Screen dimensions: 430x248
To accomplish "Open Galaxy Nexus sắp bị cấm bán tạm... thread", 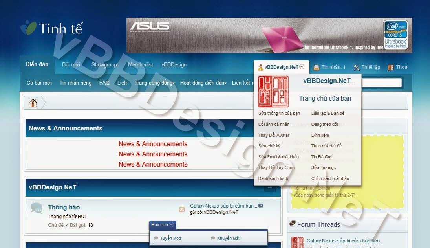I will coord(345,241).
